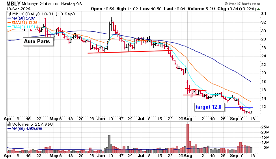Screen dimensions: 276x159
Task: Click the long red support line near 25
Action: coord(130,52)
